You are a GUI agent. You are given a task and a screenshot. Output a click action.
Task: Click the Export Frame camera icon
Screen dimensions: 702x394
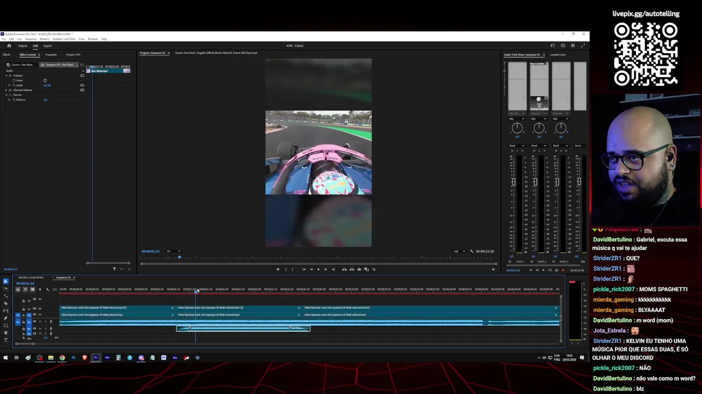click(x=359, y=269)
